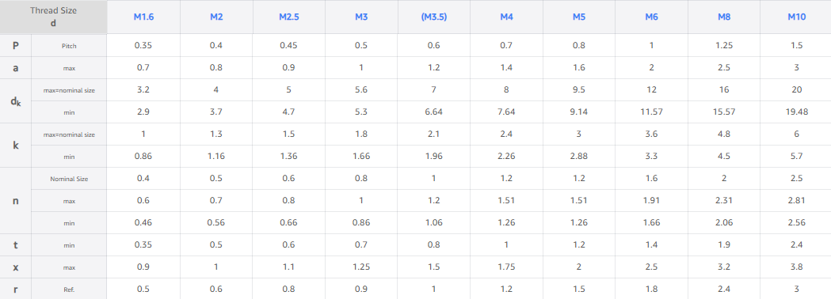Select the P pitch row label
Screen dimensions: 831x299
(x=15, y=46)
